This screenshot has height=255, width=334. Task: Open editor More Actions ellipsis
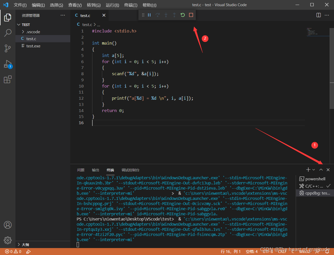tap(327, 15)
